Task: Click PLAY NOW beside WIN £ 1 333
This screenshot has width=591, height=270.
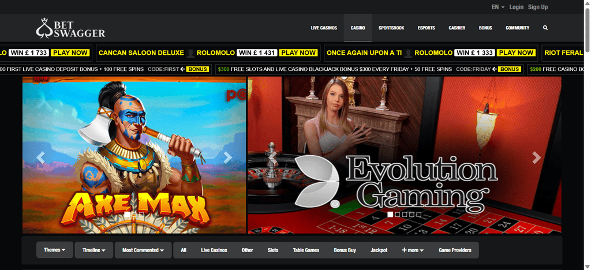Action: pos(516,52)
